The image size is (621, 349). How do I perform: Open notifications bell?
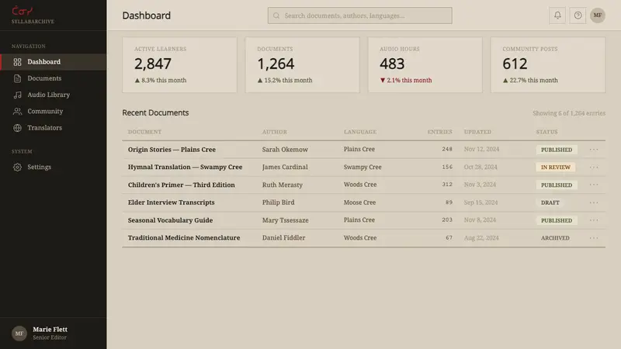(x=557, y=16)
